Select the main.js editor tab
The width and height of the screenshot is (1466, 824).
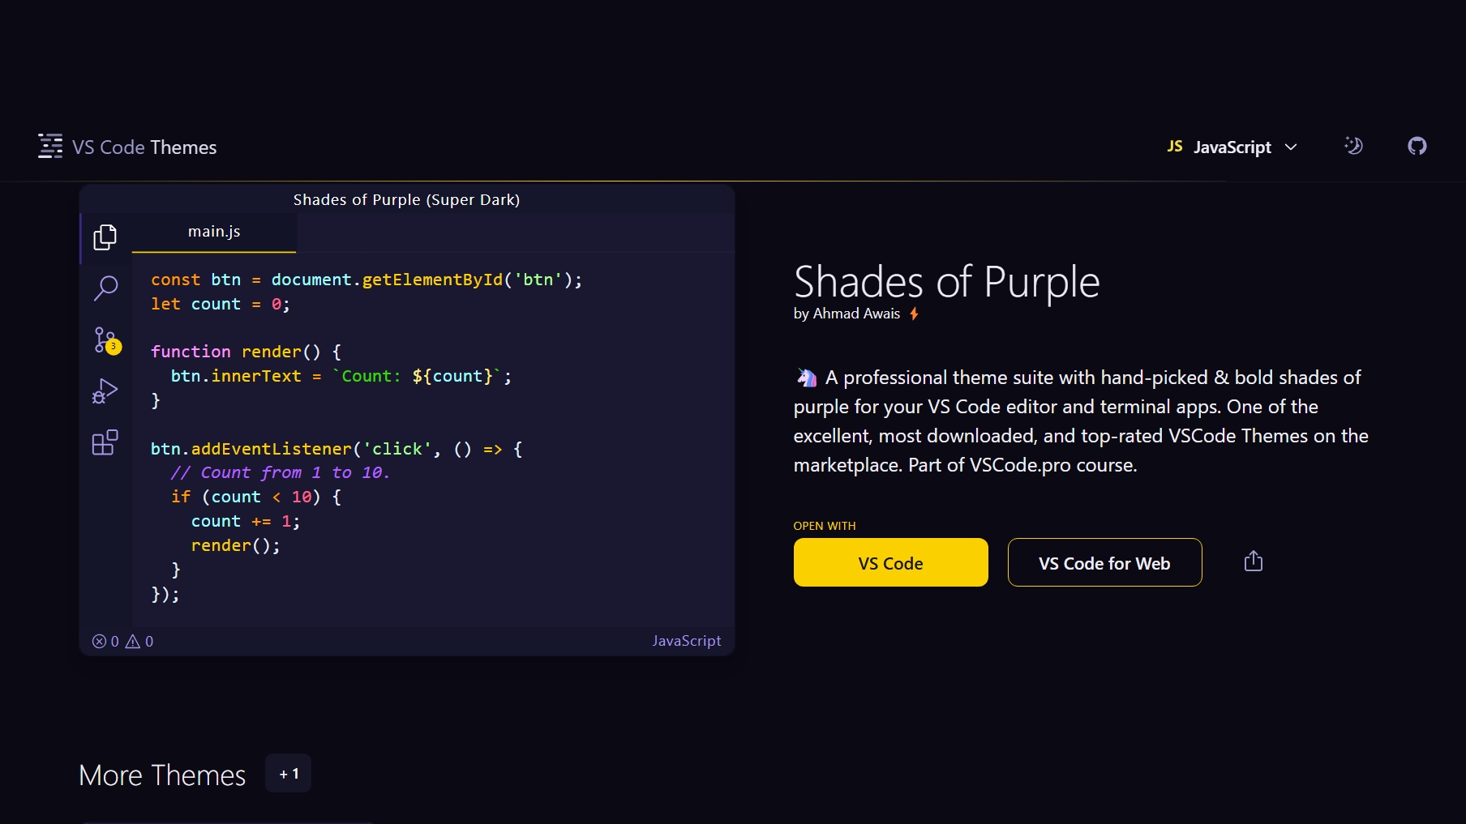tap(214, 232)
